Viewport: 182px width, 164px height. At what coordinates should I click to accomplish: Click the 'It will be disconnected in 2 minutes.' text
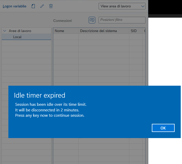(x=47, y=110)
